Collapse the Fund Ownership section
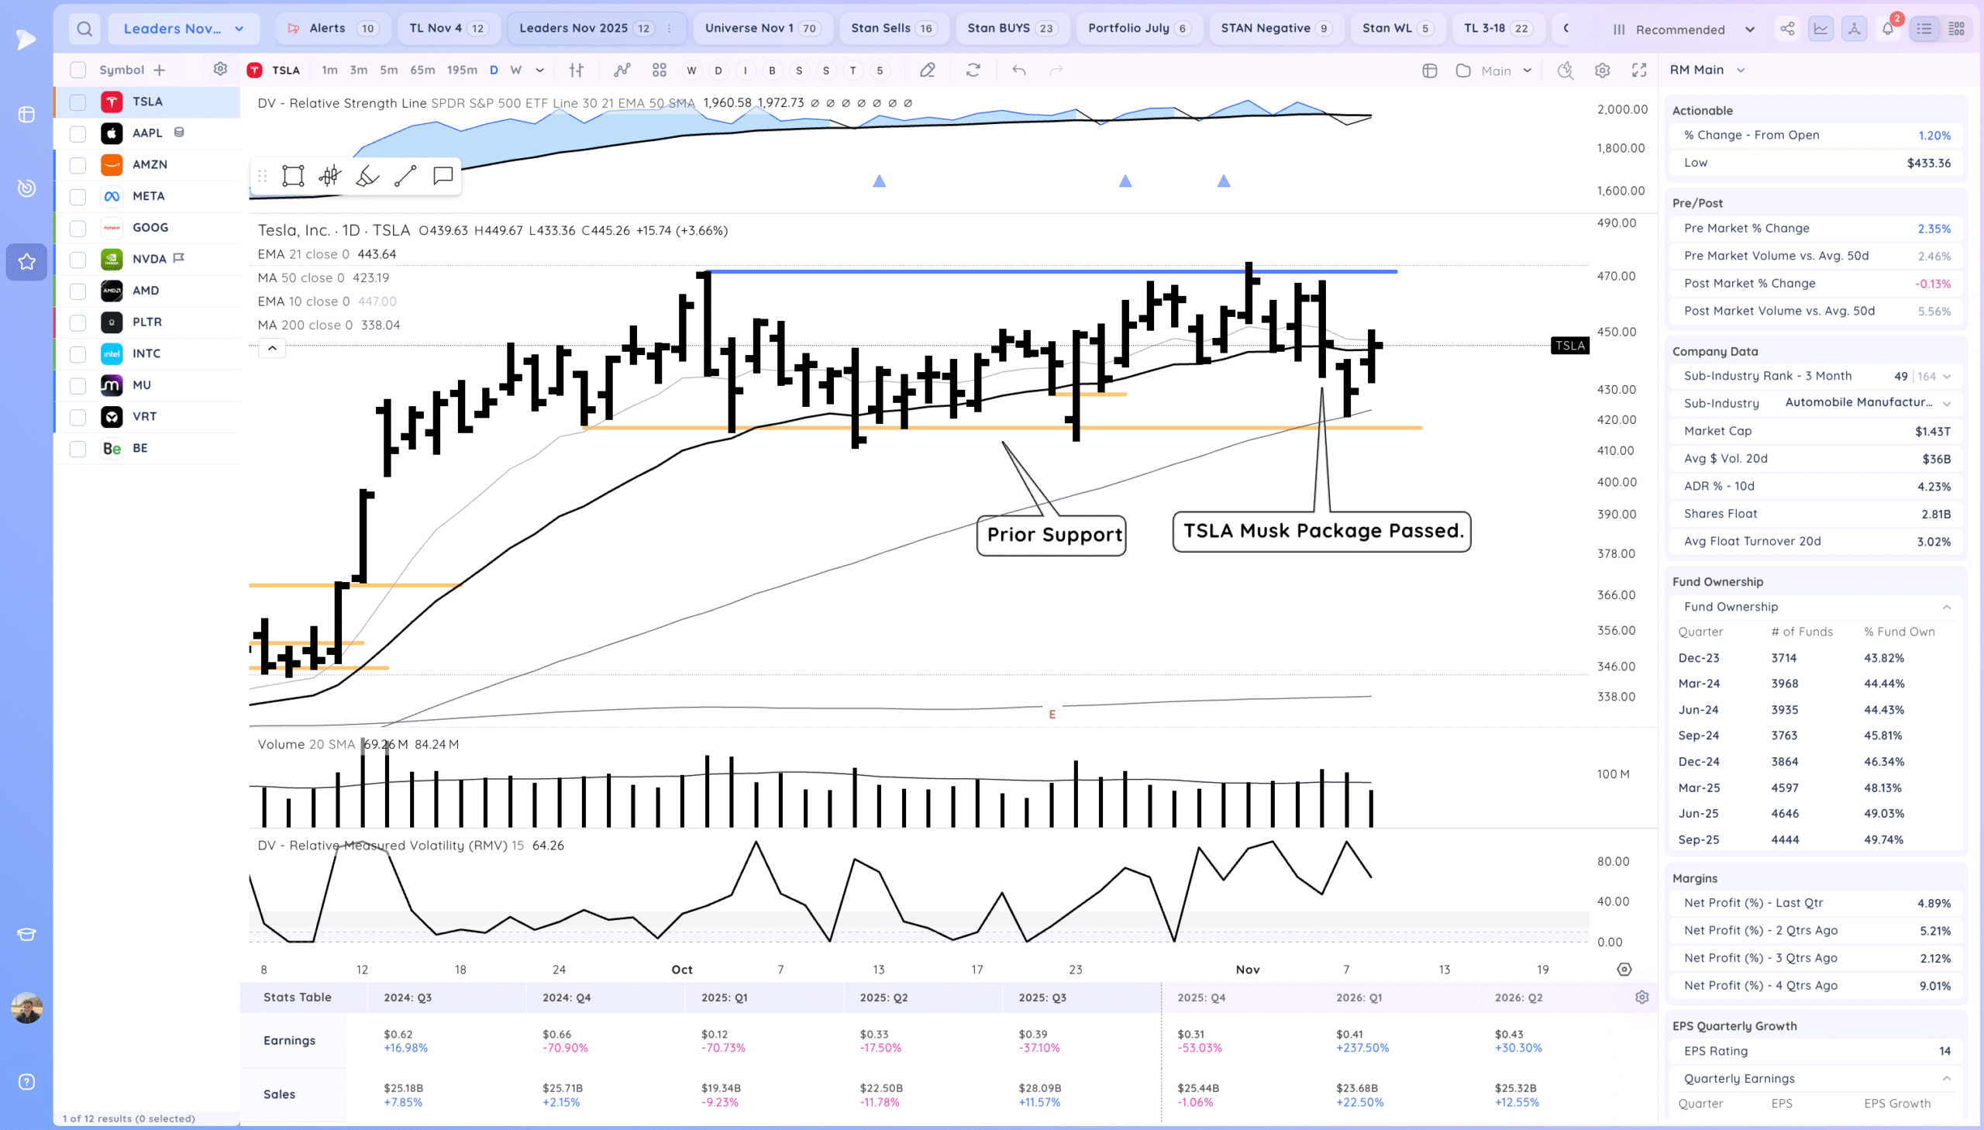 click(x=1946, y=607)
